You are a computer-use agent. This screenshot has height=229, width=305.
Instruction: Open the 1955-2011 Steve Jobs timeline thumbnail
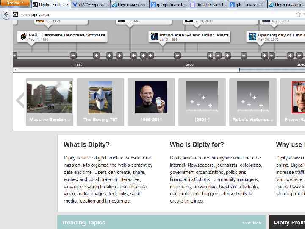click(x=151, y=102)
